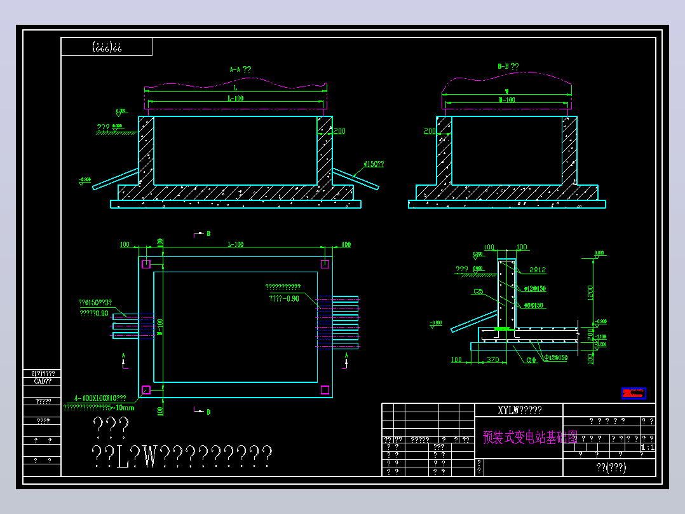Select the 'XYLW' title block cell
This screenshot has height=514, width=685.
pyautogui.click(x=519, y=410)
